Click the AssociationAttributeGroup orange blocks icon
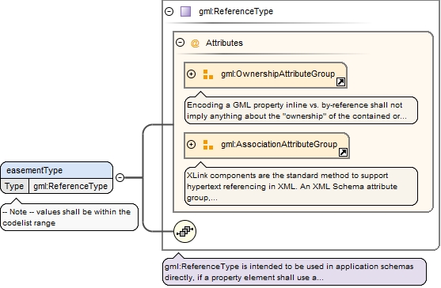This screenshot has width=441, height=288. point(208,145)
